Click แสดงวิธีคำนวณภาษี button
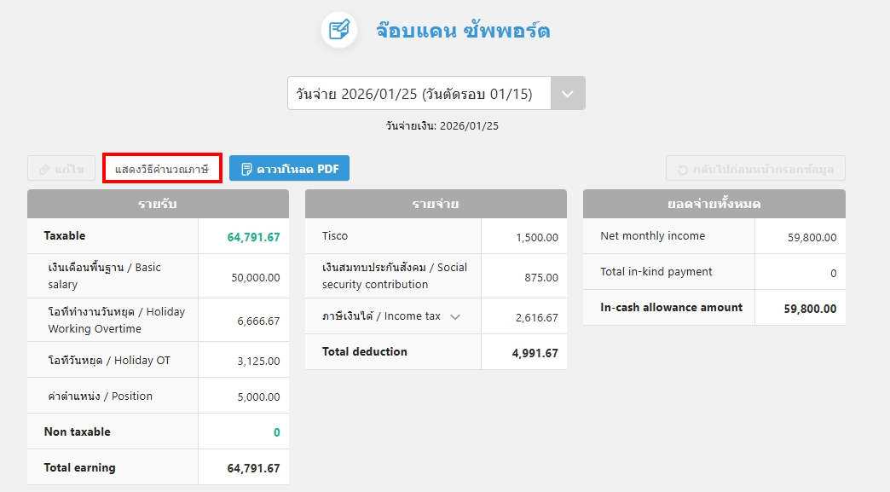Image resolution: width=890 pixels, height=492 pixels. 162,169
